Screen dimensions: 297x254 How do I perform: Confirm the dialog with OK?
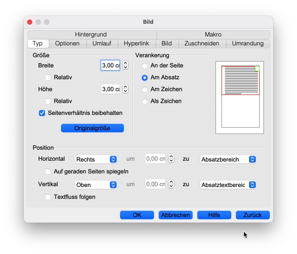(x=137, y=215)
